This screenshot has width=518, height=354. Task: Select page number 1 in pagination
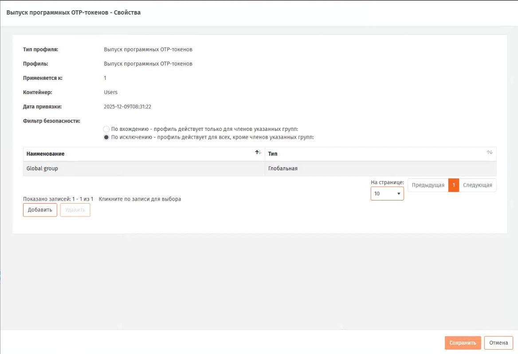[x=453, y=185]
